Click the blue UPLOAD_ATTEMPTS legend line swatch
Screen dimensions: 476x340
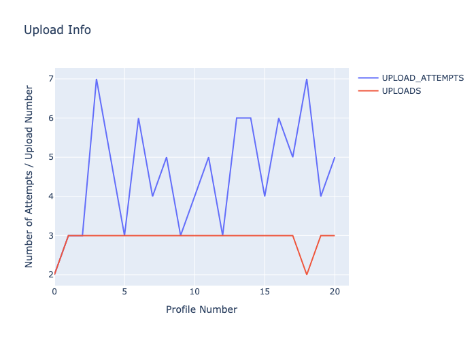pyautogui.click(x=368, y=78)
